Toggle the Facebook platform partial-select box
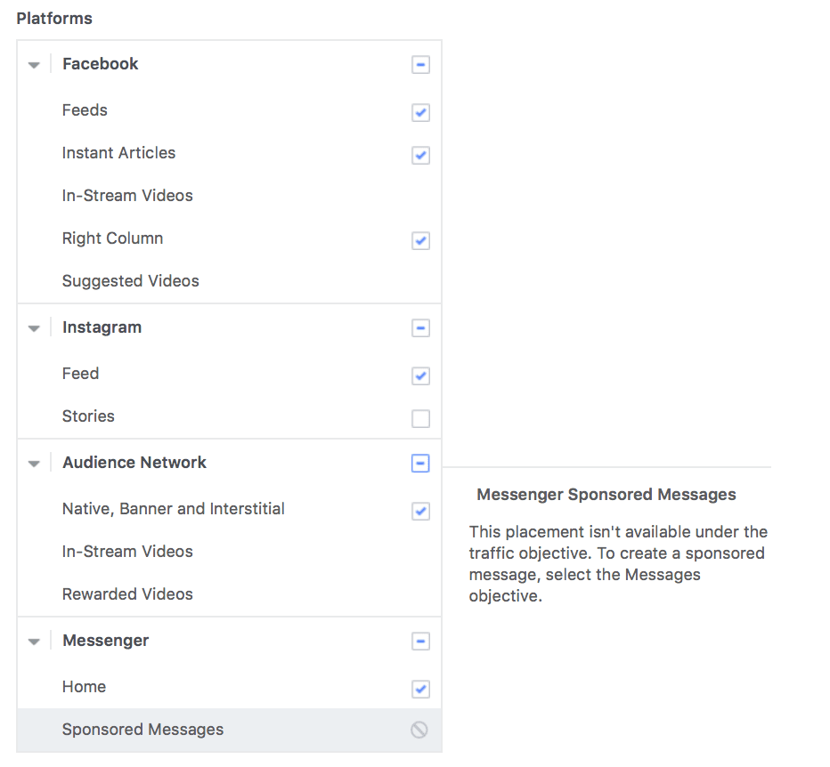830x767 pixels. (x=420, y=65)
